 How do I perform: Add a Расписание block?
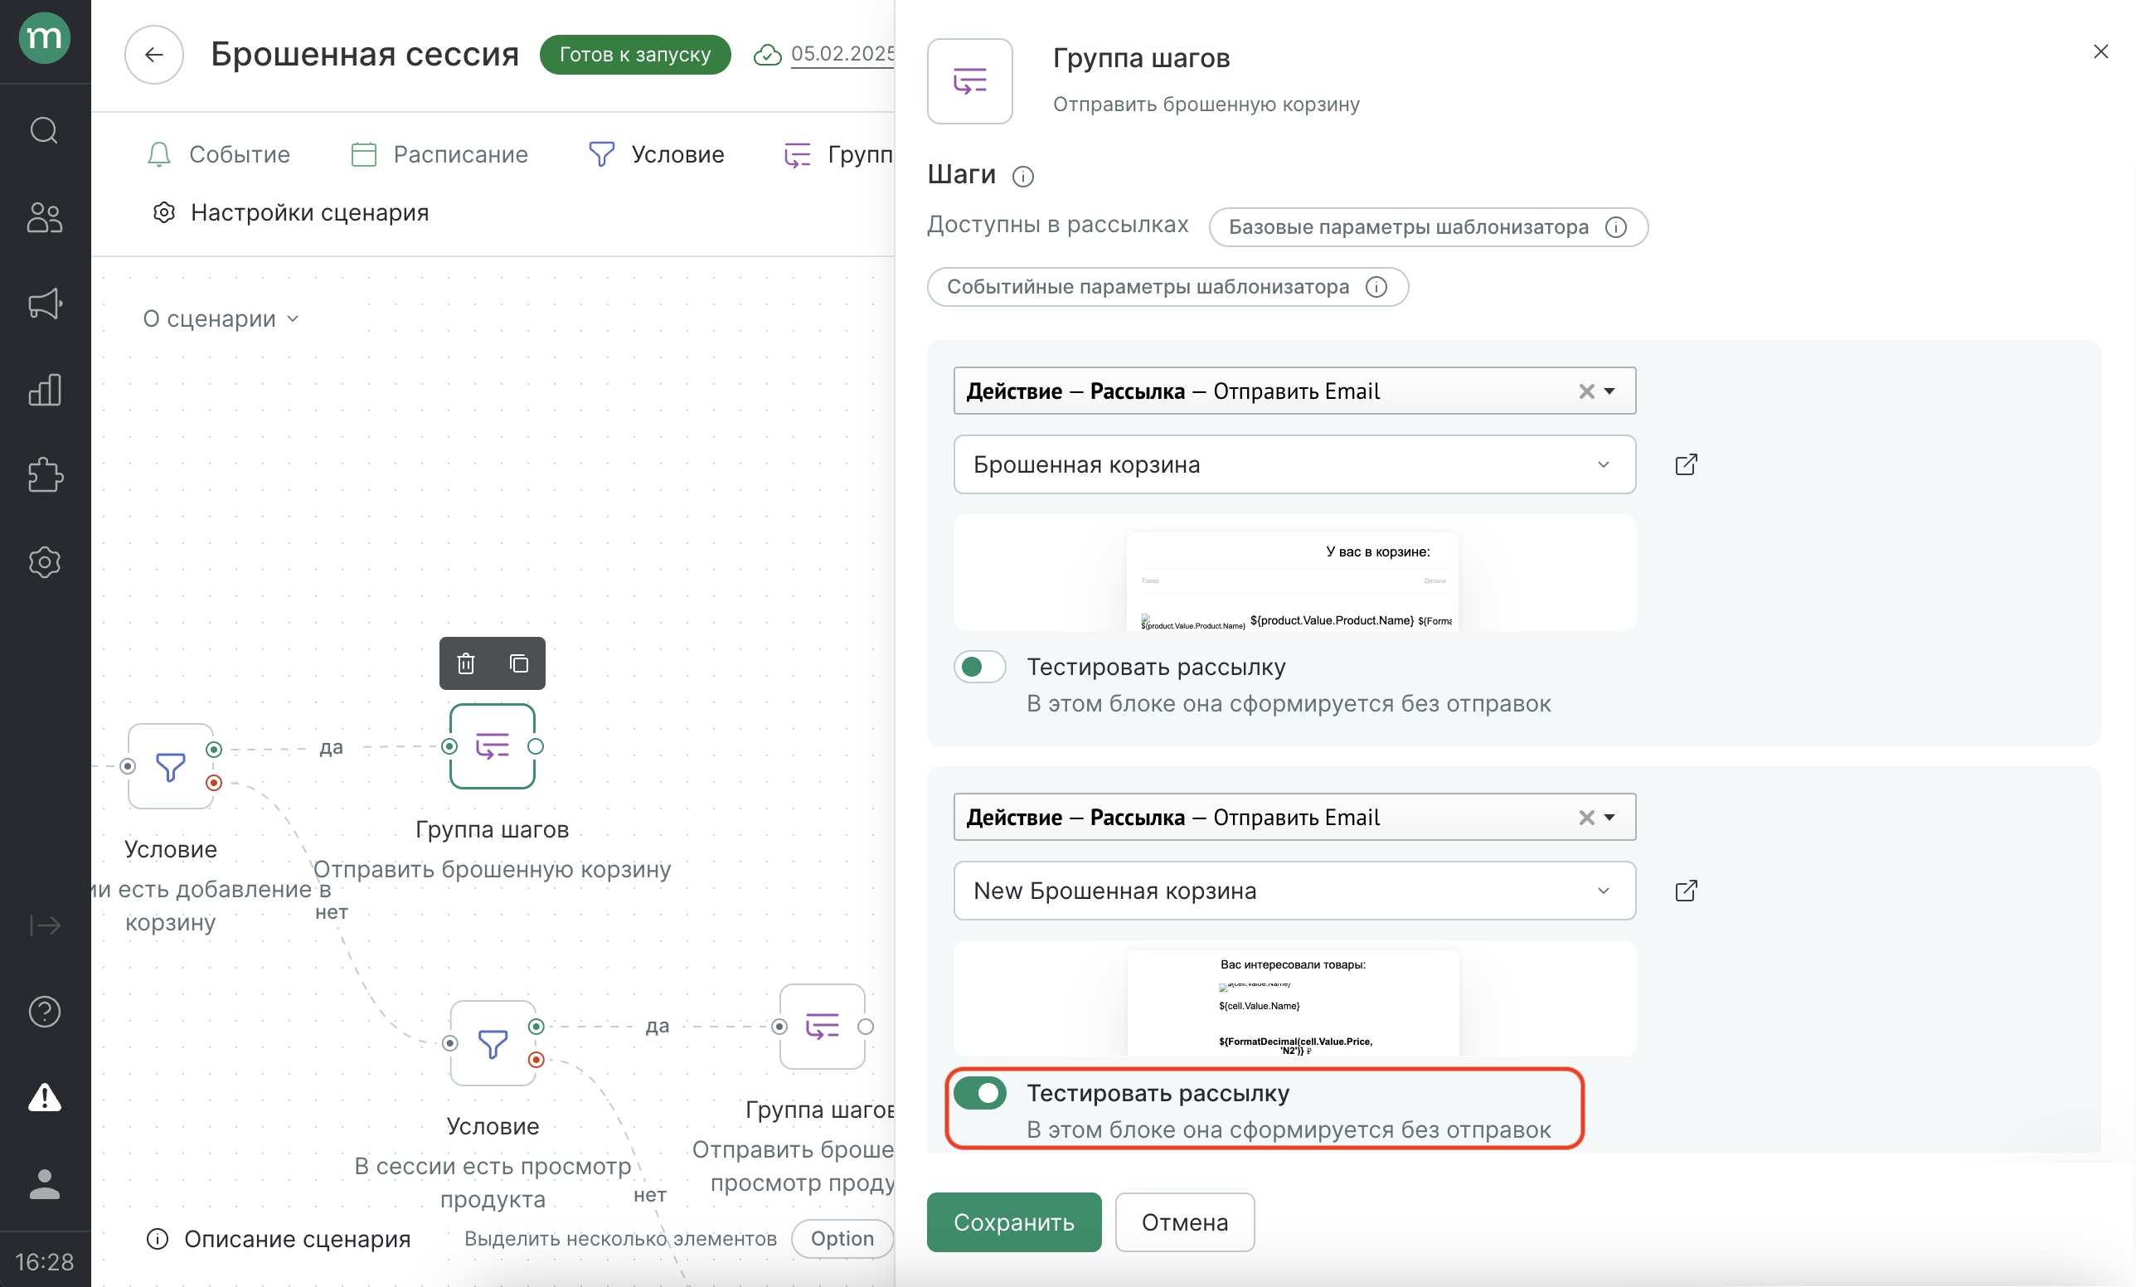pos(439,155)
